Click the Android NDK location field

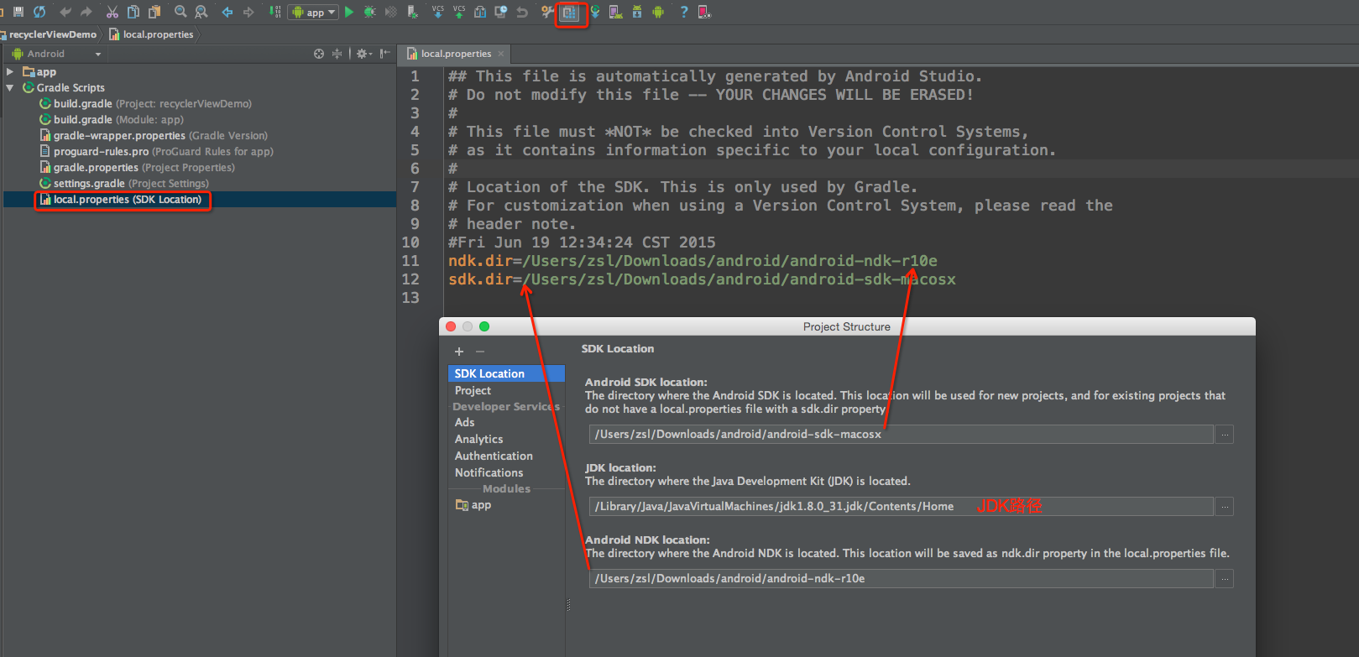(x=901, y=579)
